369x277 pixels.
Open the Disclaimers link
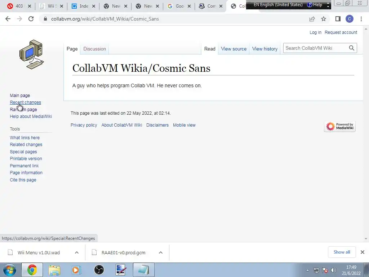pyautogui.click(x=157, y=125)
